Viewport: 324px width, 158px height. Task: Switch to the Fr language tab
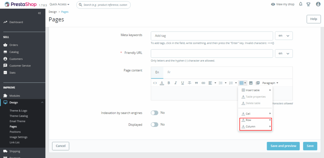tap(169, 72)
